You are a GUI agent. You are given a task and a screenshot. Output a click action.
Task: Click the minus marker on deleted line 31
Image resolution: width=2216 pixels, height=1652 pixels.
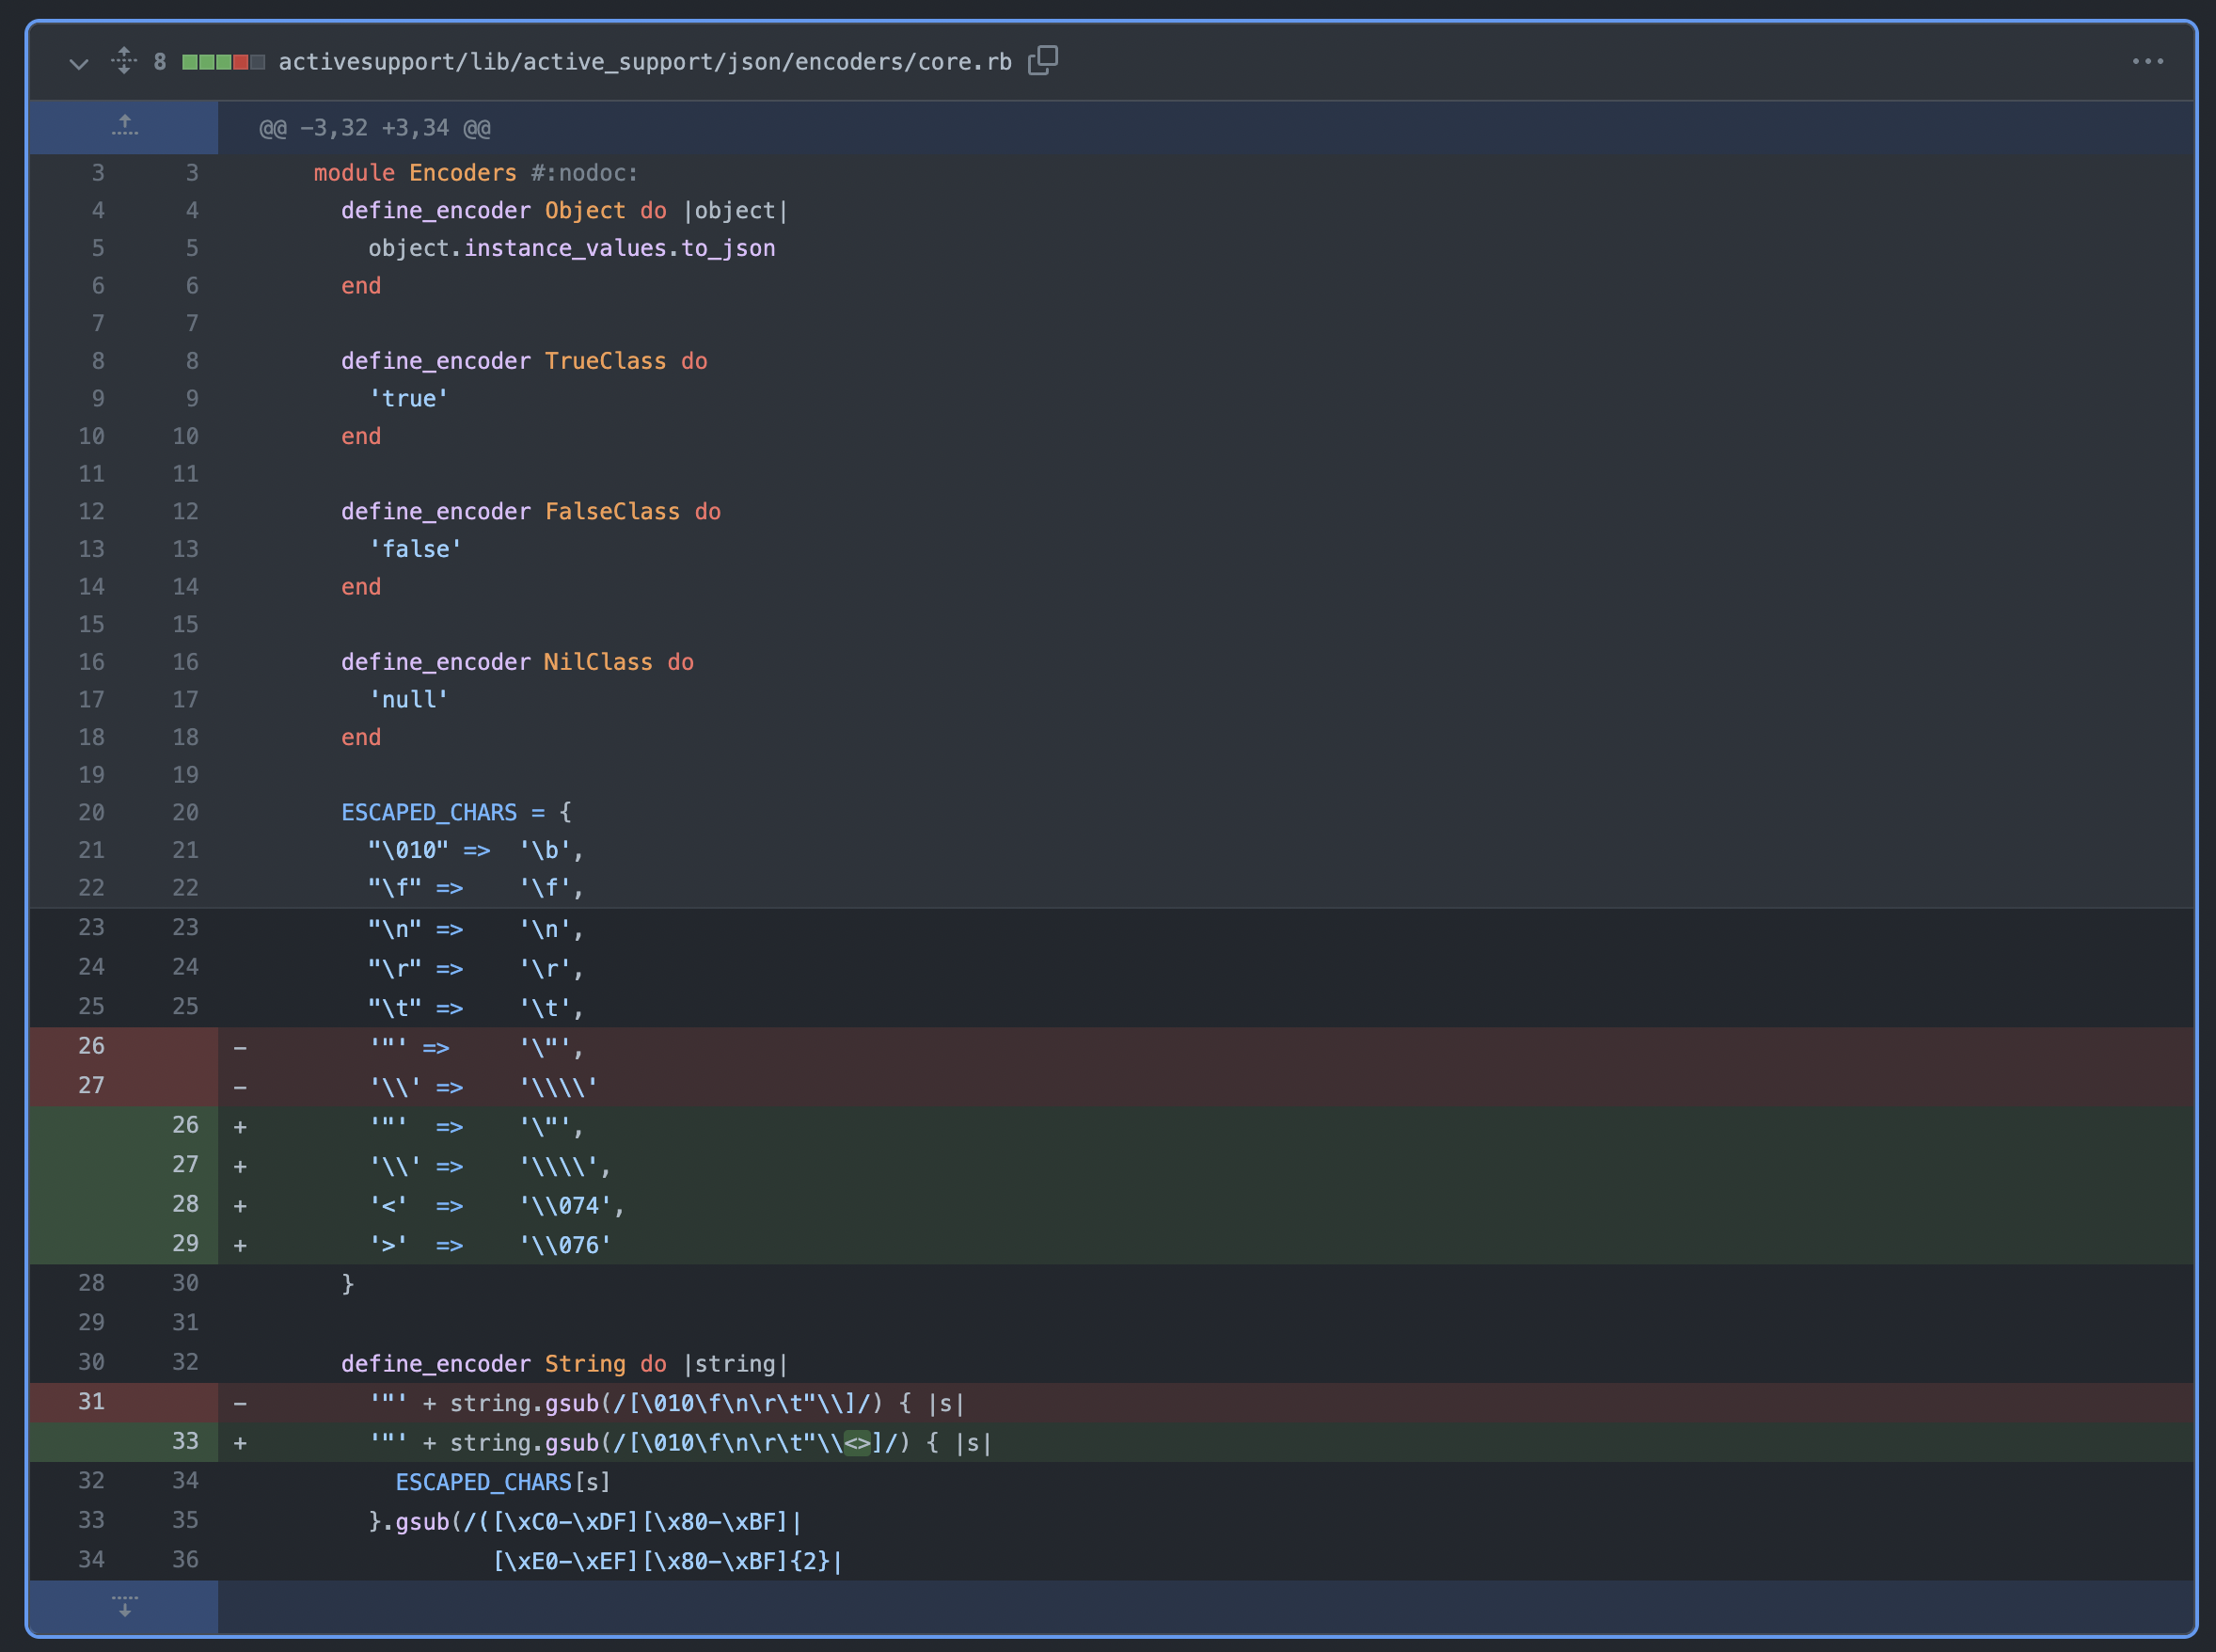point(240,1403)
